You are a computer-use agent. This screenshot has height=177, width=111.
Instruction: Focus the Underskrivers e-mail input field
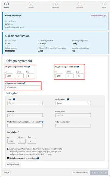coord(25,125)
